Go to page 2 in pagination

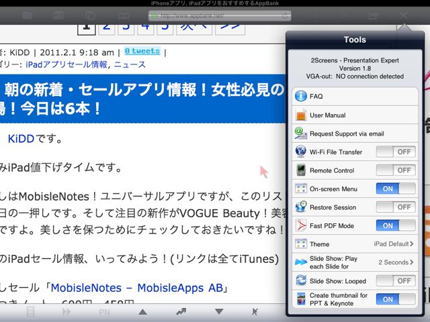tap(107, 29)
